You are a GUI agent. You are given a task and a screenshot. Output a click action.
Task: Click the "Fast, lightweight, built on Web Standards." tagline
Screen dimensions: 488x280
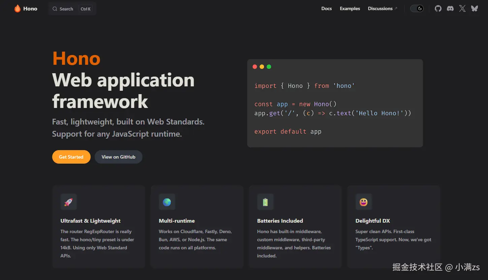coord(128,121)
